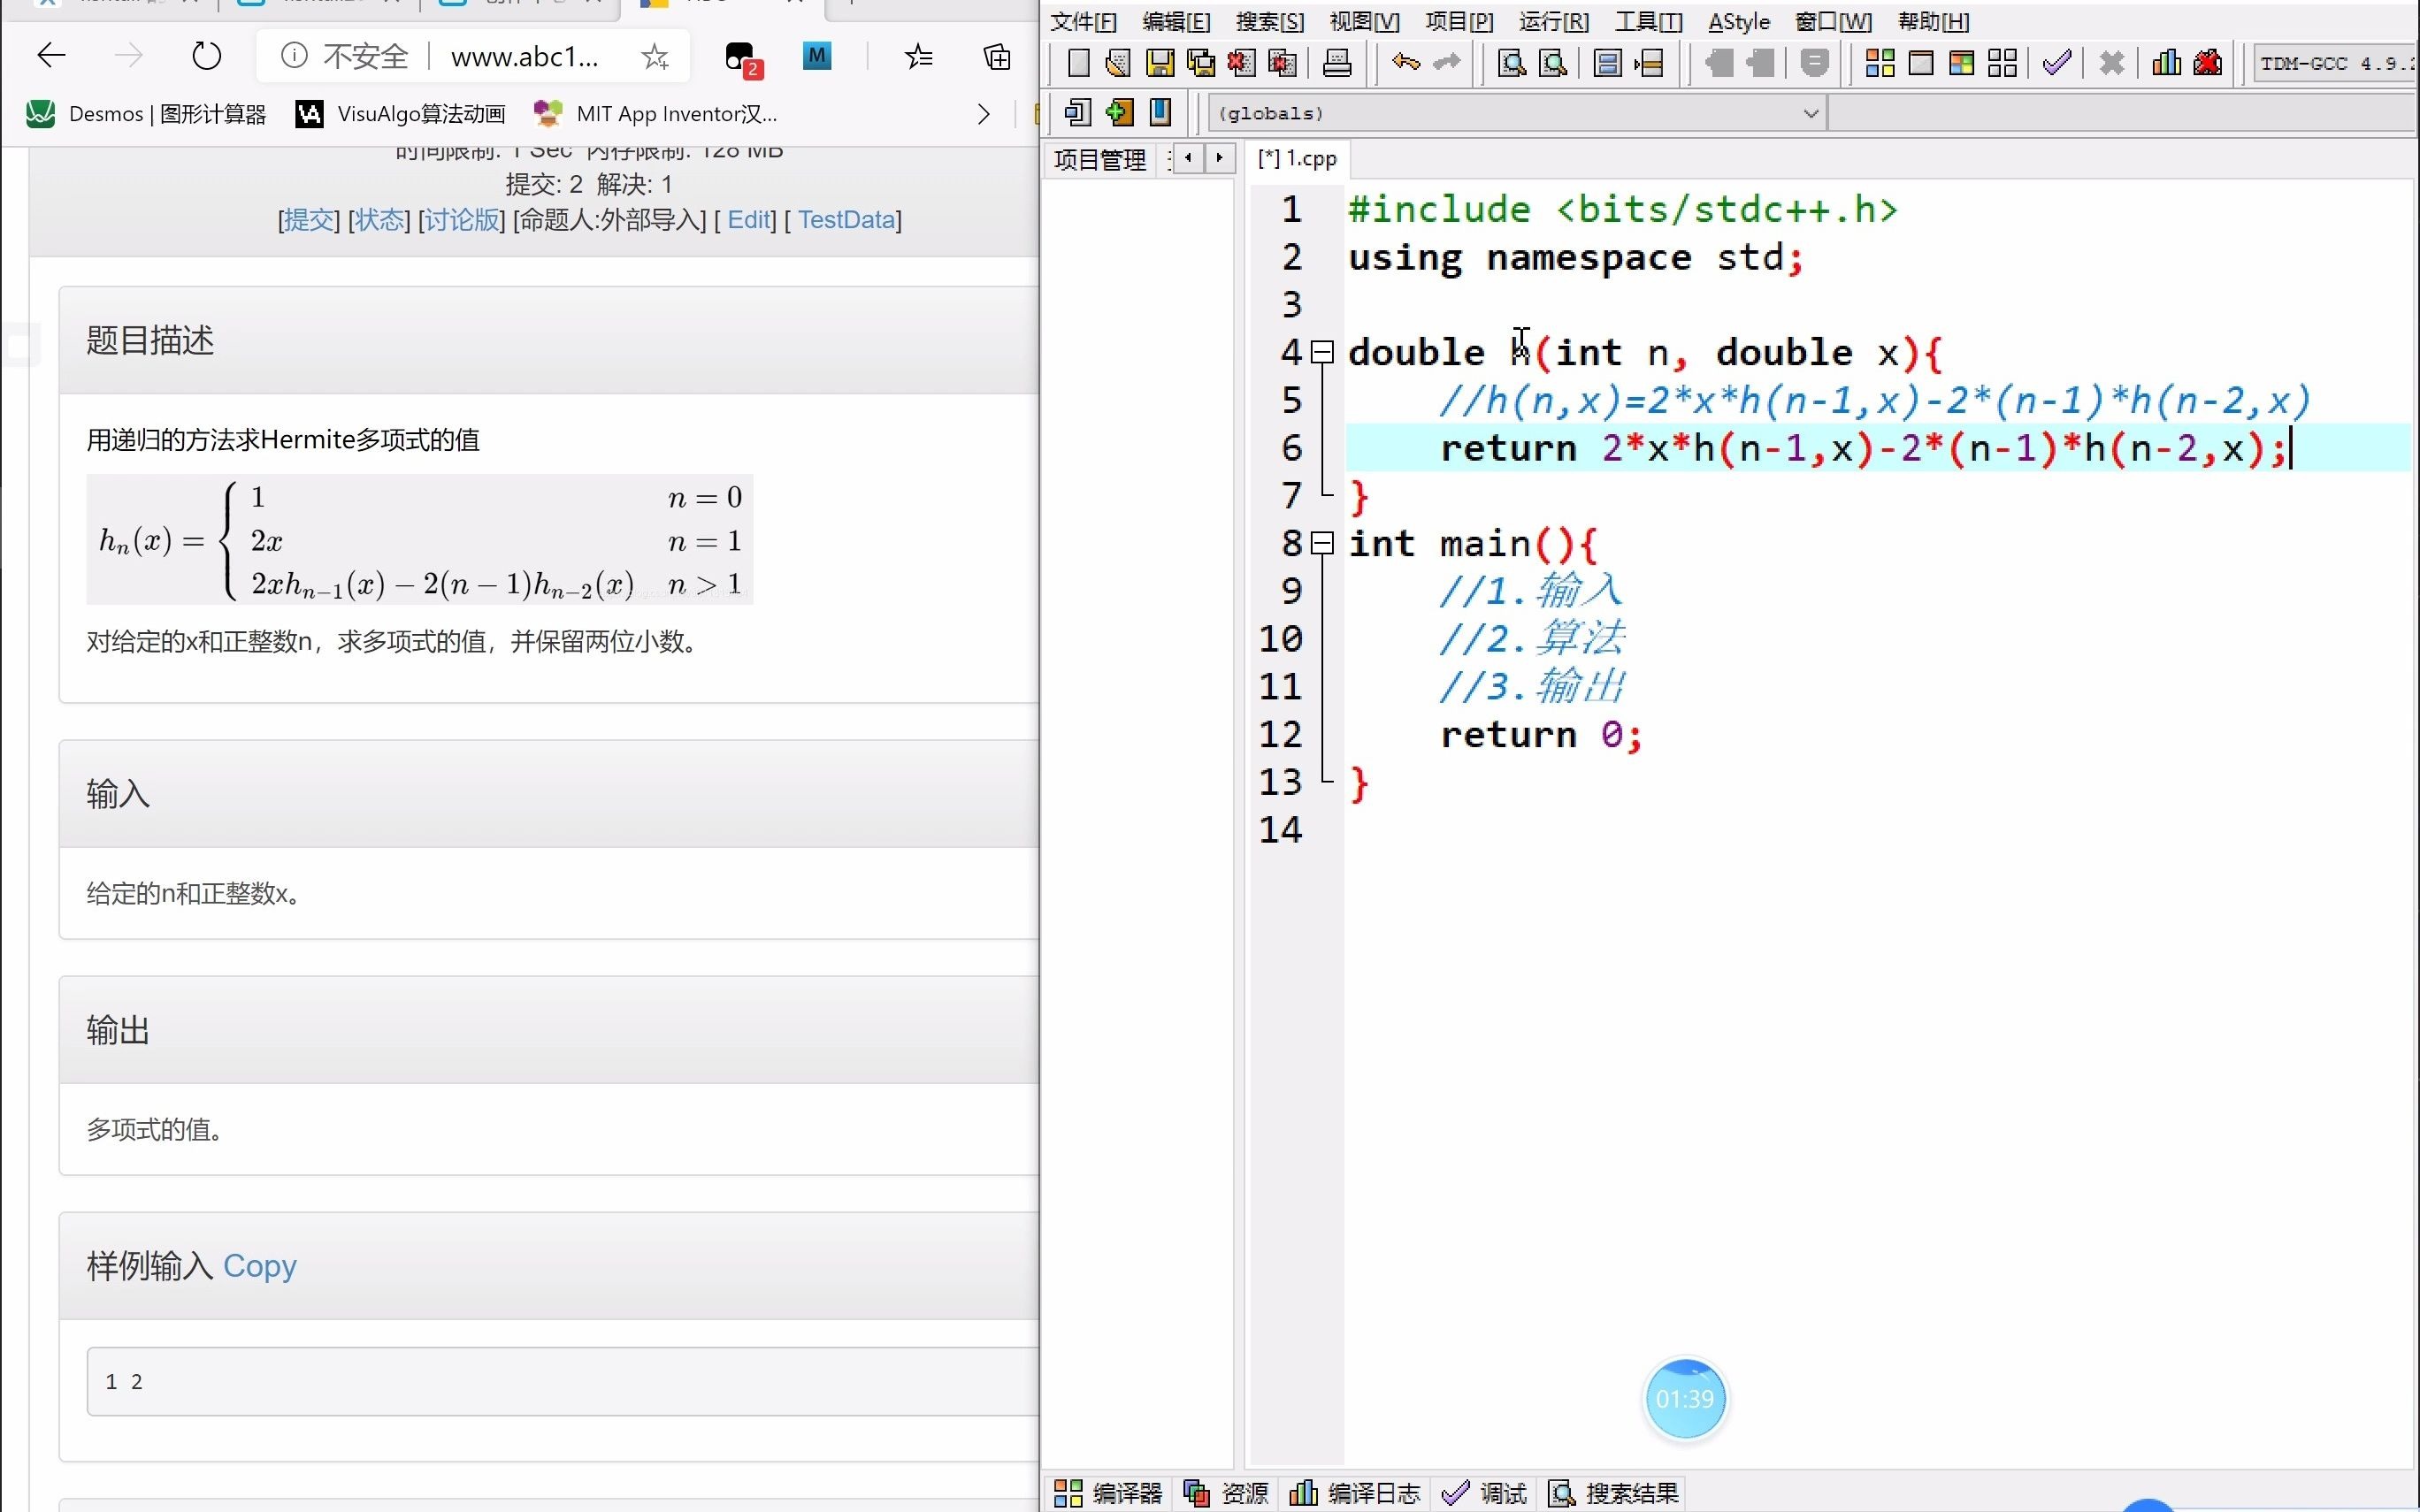2420x1512 pixels.
Task: Add this page to favorites via the star
Action: point(655,57)
